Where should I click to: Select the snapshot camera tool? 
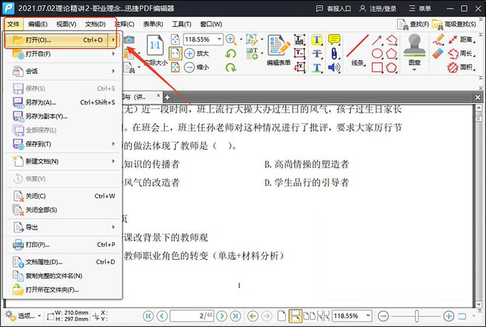tap(129, 39)
